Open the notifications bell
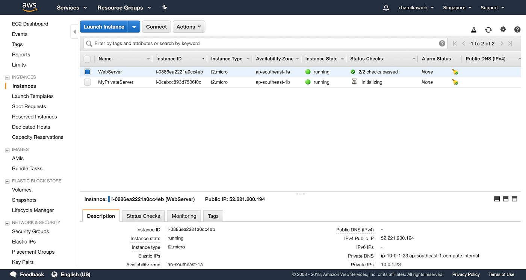Viewport: 526px width, 280px height. (x=386, y=8)
